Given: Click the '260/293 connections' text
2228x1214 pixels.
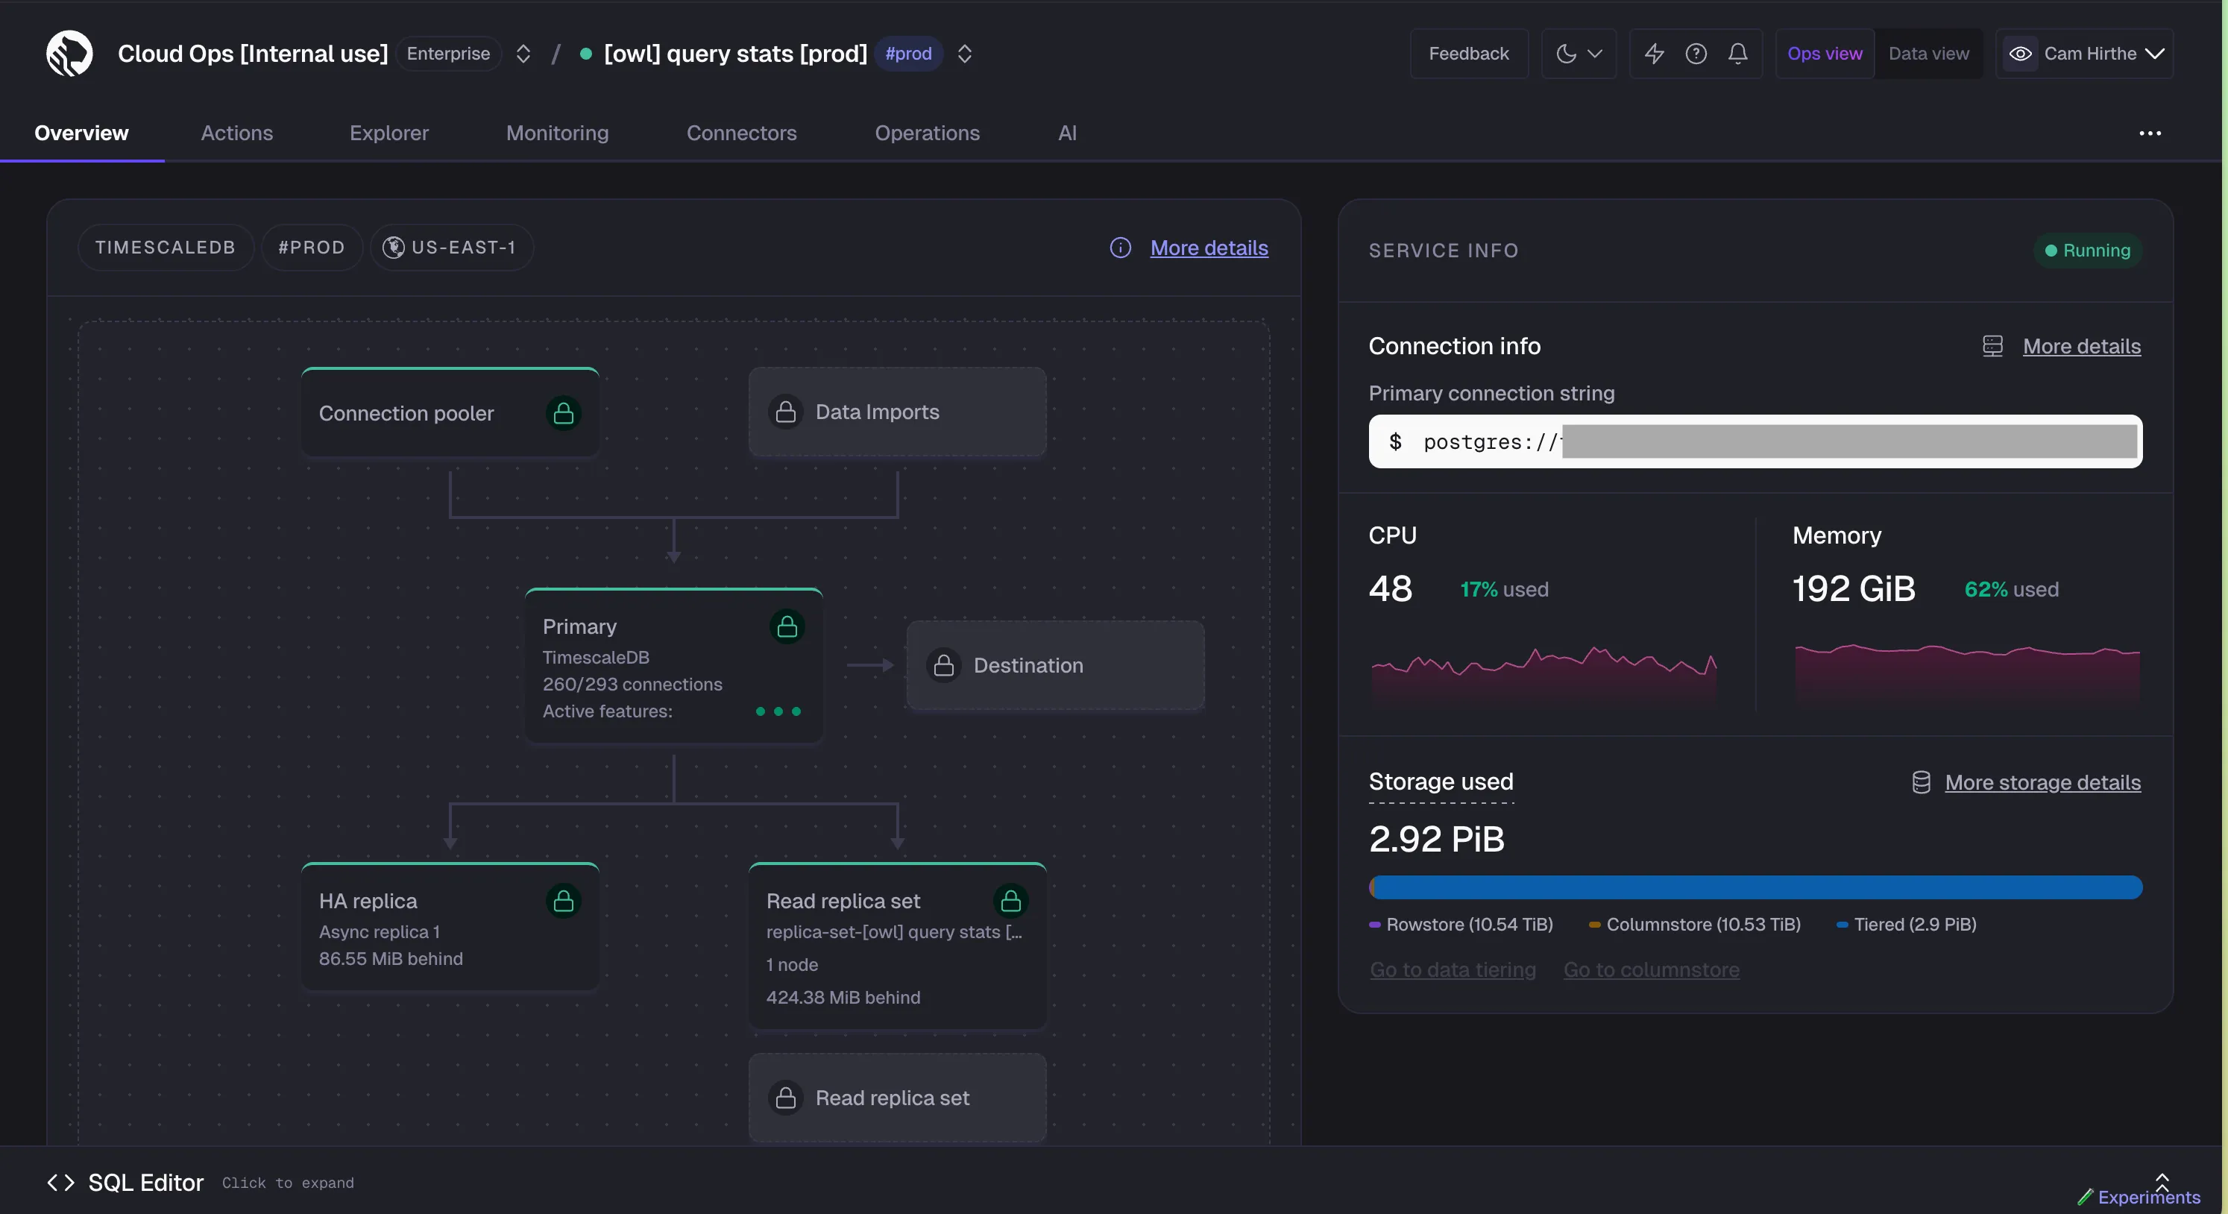Looking at the screenshot, I should (632, 684).
